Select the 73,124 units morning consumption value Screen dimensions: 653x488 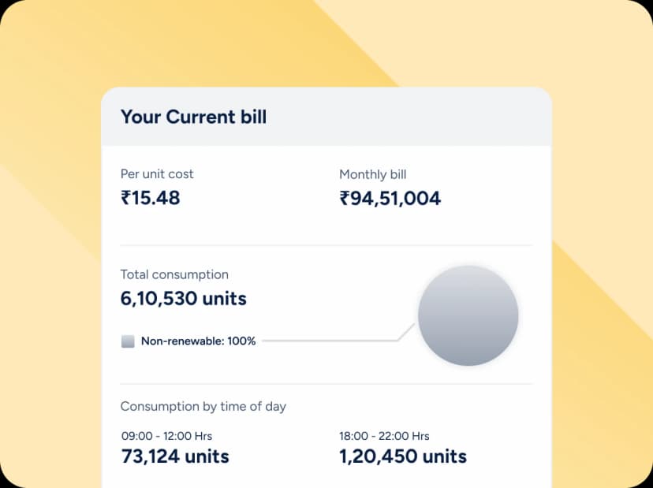174,456
